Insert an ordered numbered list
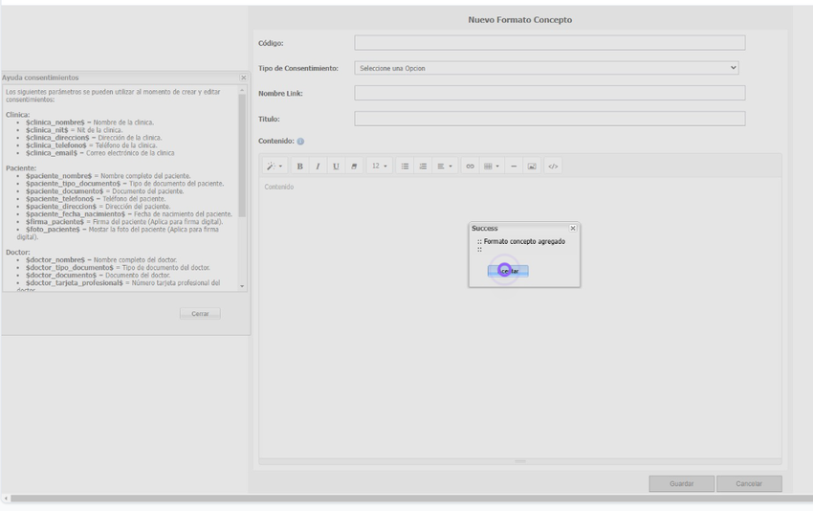The image size is (813, 511). pos(423,166)
